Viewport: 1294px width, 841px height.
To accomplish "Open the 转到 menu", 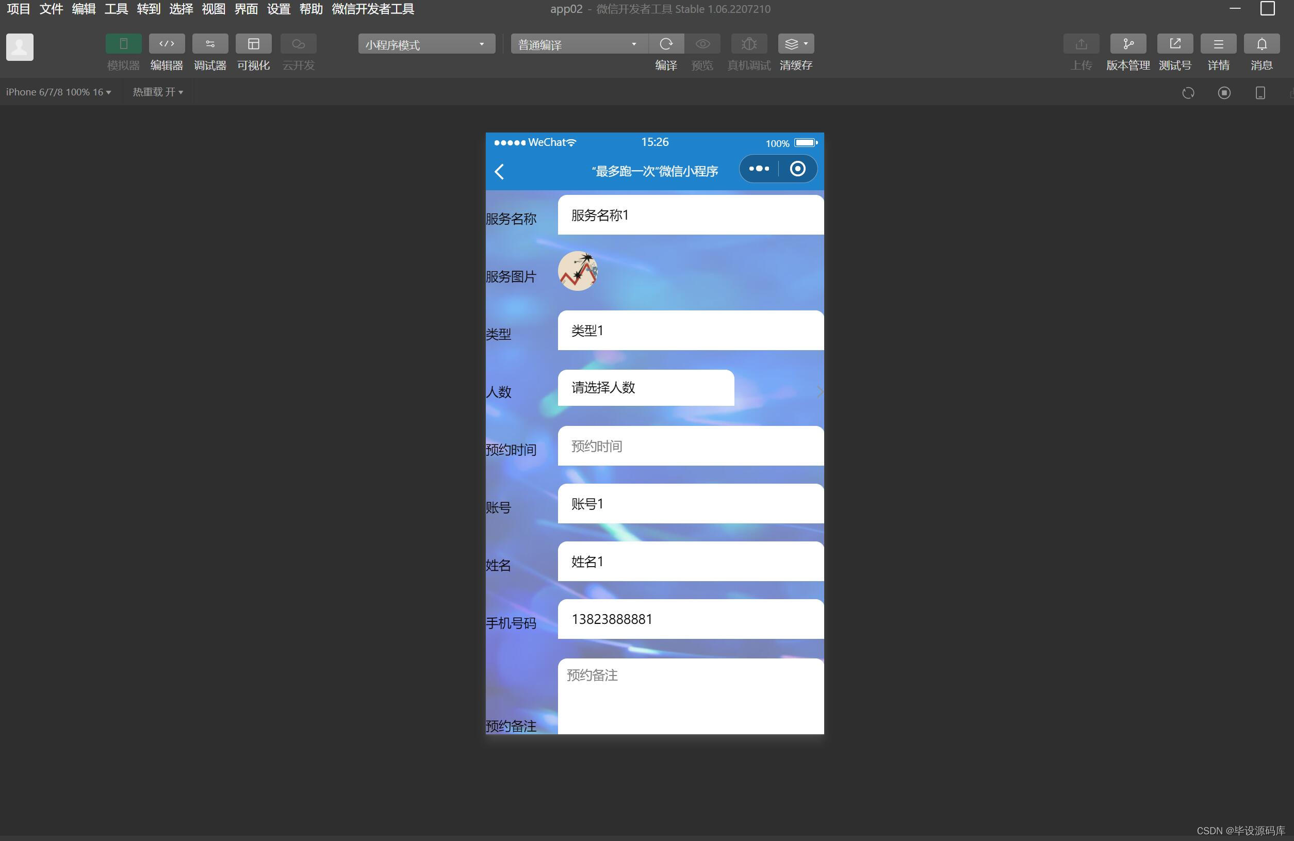I will tap(149, 9).
